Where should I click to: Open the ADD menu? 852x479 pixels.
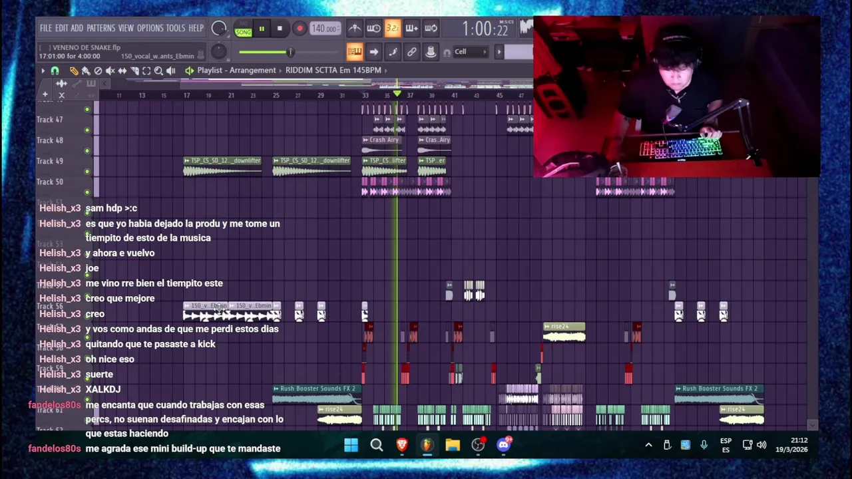coord(77,28)
